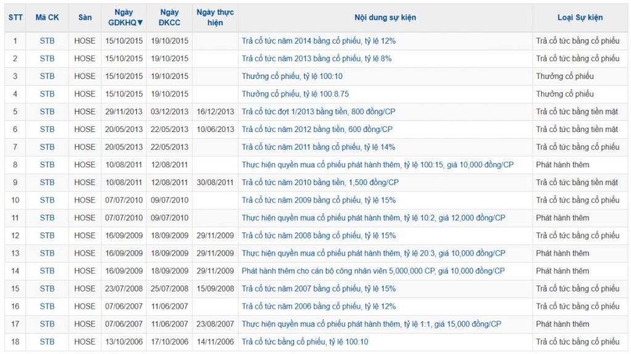Screen dimensions: 631x354
Task: Click the STT column header
Action: 15,18
